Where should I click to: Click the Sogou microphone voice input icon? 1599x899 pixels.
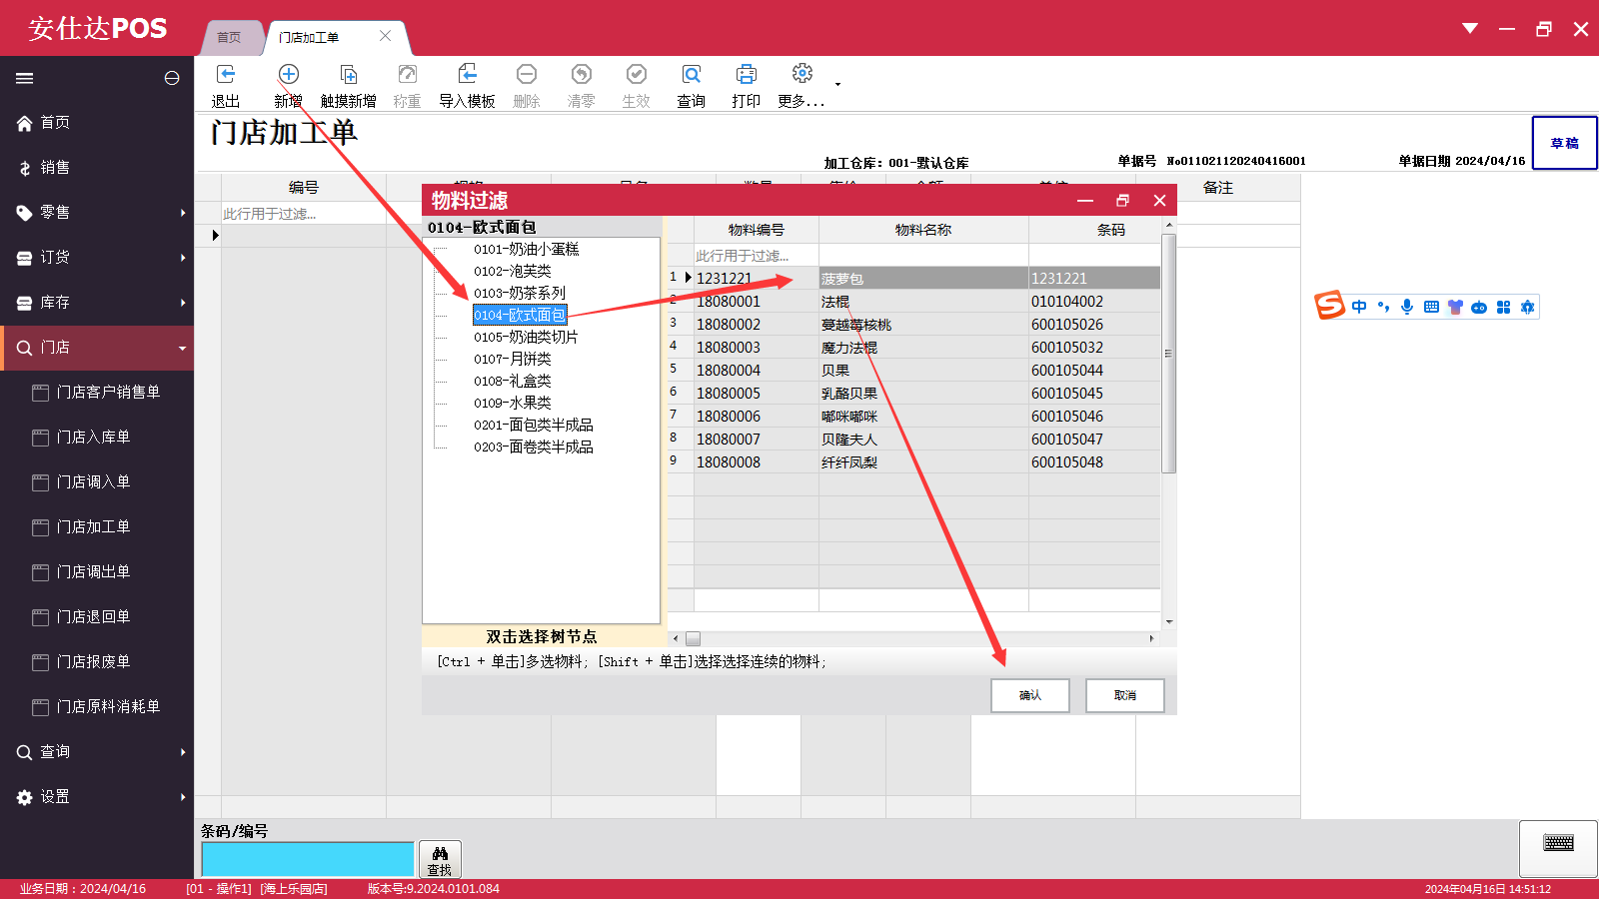pos(1407,307)
